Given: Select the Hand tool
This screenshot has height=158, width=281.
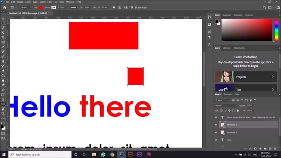Looking at the screenshot, I should click(x=3, y=109).
